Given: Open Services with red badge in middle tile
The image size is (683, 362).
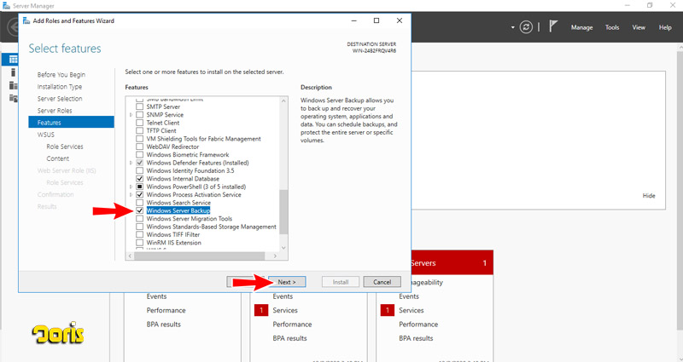Looking at the screenshot, I should point(285,310).
